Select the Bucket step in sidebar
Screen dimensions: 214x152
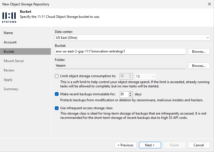[25, 52]
